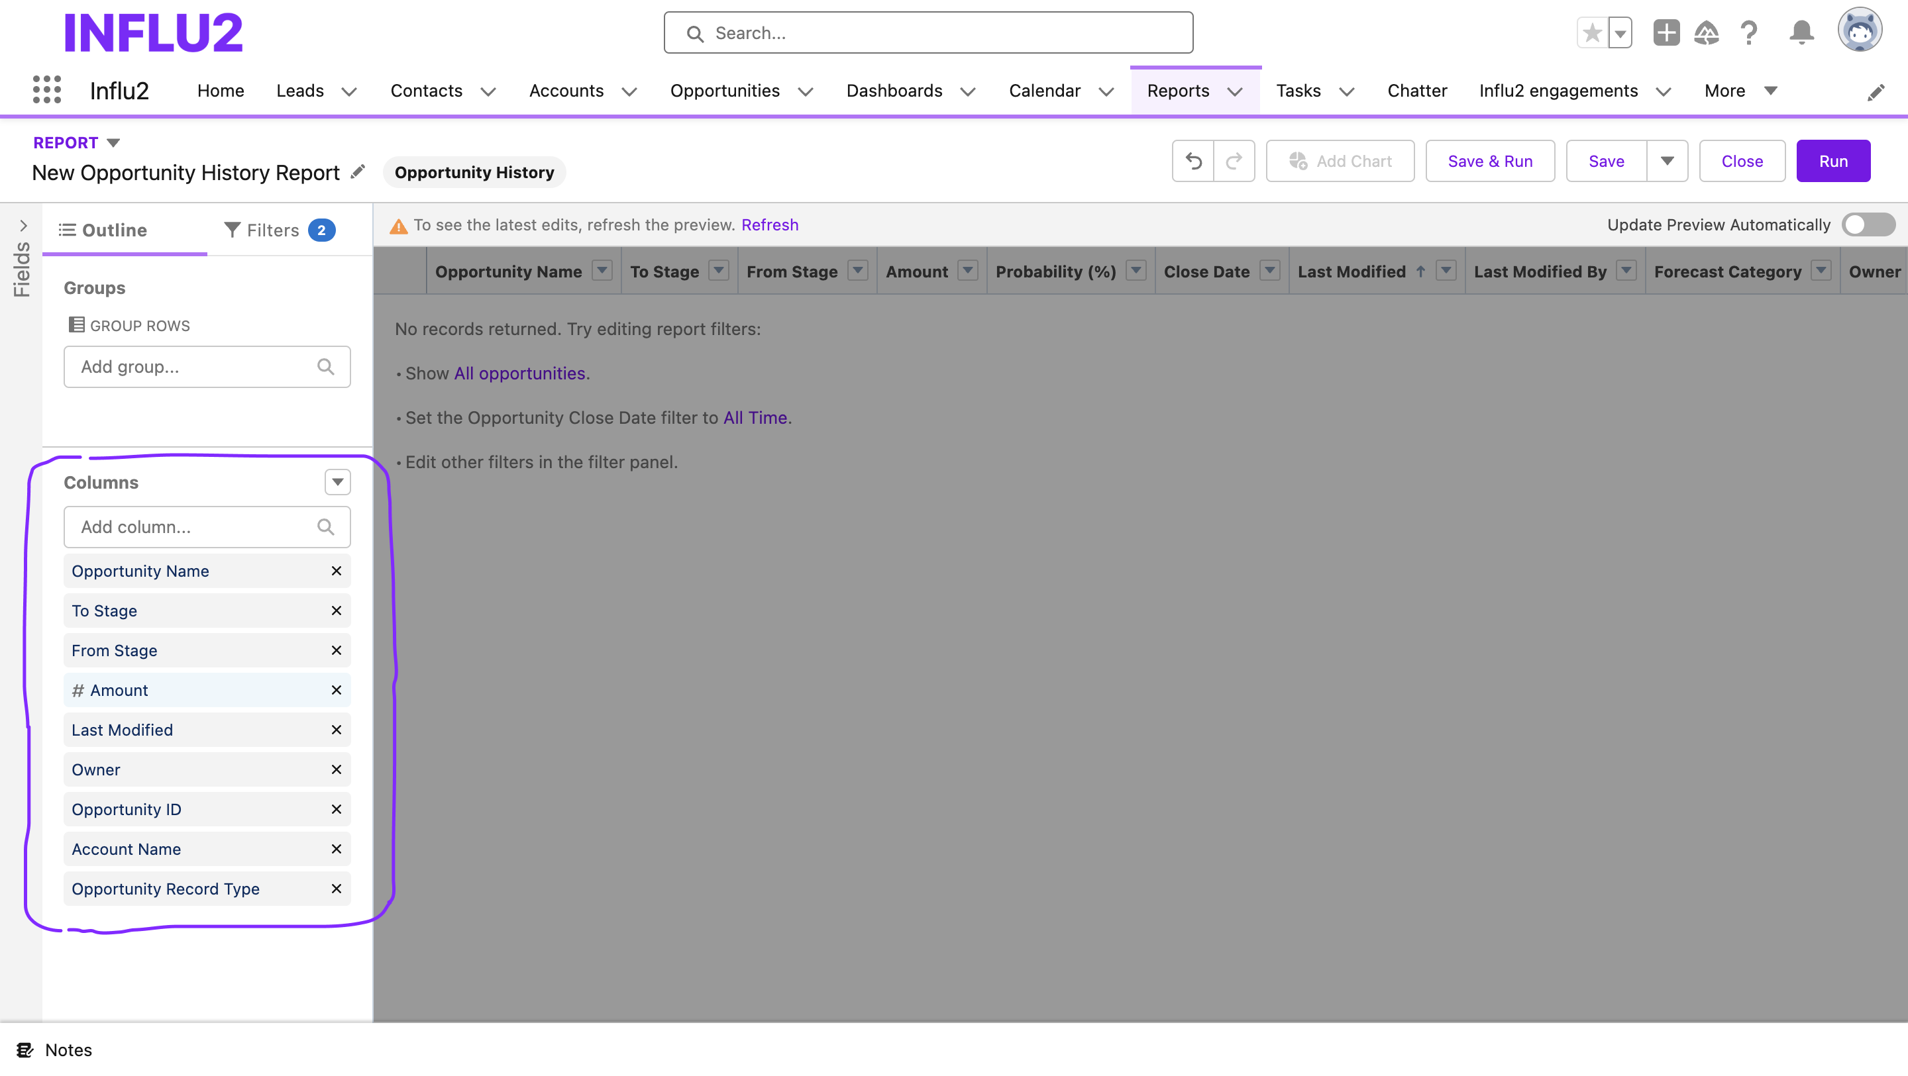Click the Add Chart button
The image size is (1908, 1076).
tap(1340, 161)
